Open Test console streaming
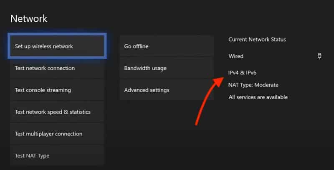334x170 pixels. [57, 90]
